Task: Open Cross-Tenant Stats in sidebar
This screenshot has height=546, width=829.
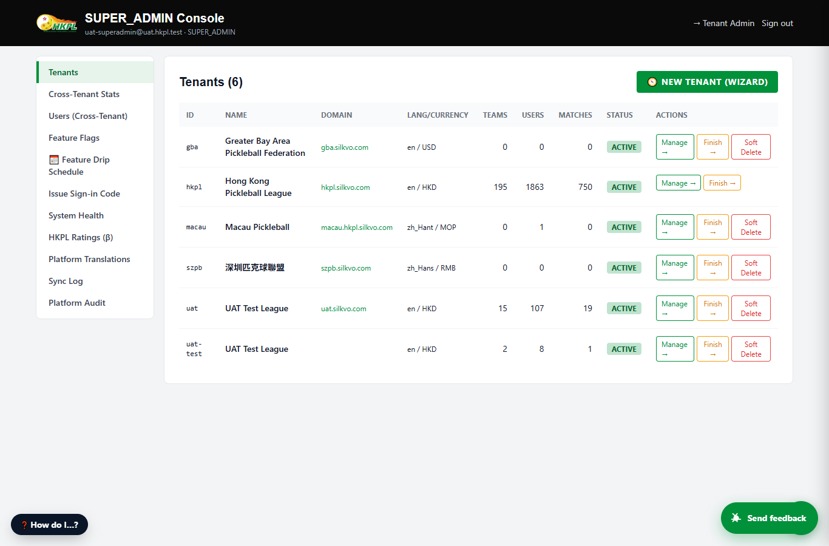Action: pyautogui.click(x=95, y=94)
